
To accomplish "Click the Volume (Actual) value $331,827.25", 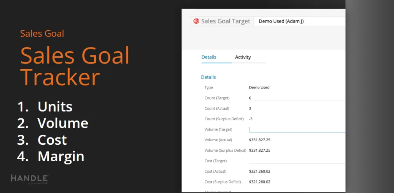I will pos(260,140).
